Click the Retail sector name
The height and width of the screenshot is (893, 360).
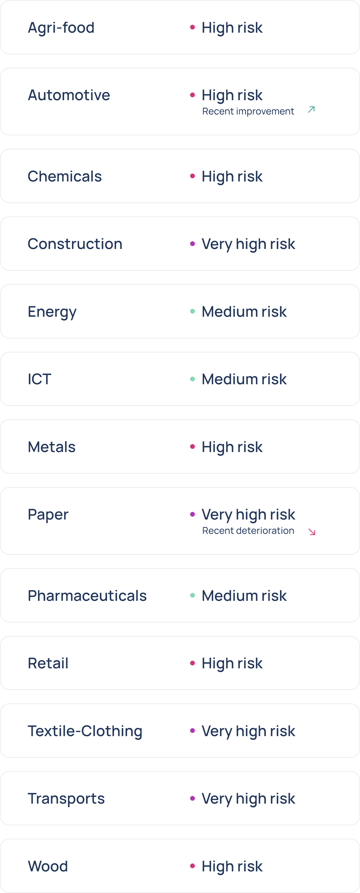pos(48,663)
